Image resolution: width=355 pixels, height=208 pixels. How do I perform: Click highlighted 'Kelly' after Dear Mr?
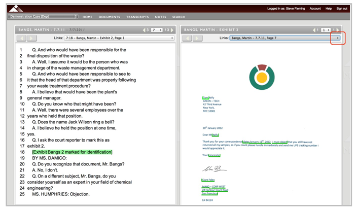[216, 135]
